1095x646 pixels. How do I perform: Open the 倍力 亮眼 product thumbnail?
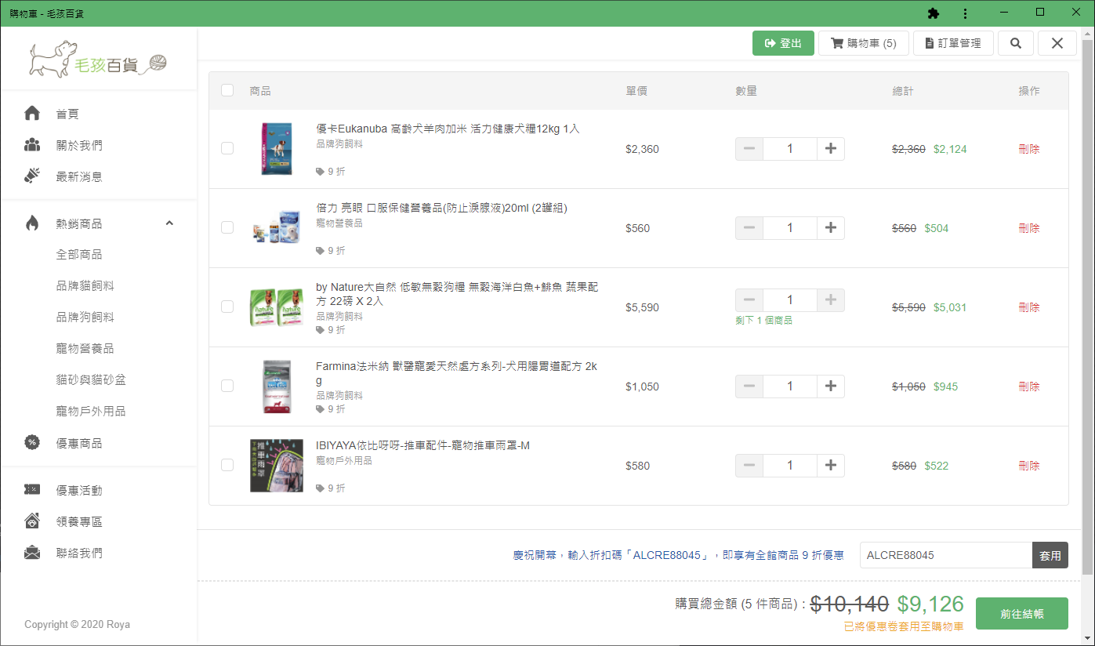point(277,228)
